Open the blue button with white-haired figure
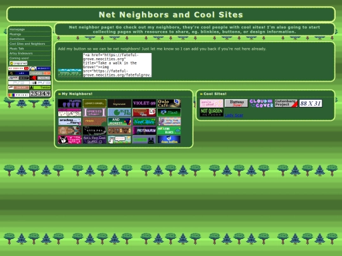This screenshot has height=256, width=342. point(169,140)
